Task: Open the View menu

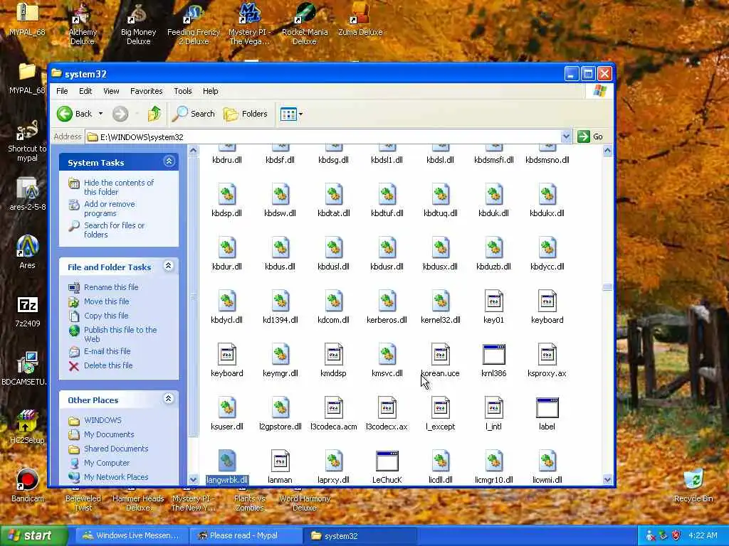Action: 111,91
